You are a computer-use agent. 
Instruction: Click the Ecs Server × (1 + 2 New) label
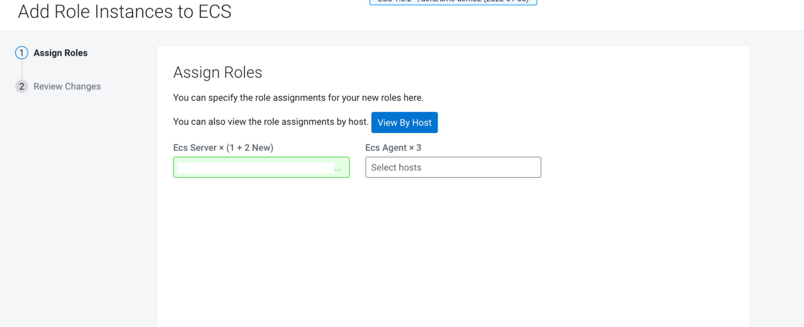tap(223, 148)
